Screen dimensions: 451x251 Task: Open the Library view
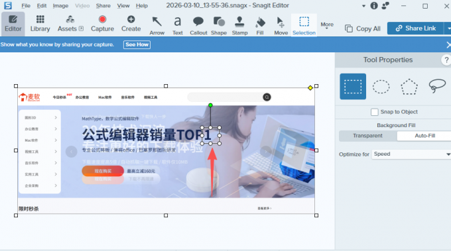pyautogui.click(x=40, y=24)
